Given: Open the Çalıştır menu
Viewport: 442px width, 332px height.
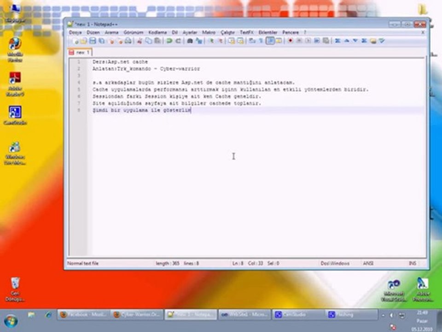Looking at the screenshot, I should 228,32.
